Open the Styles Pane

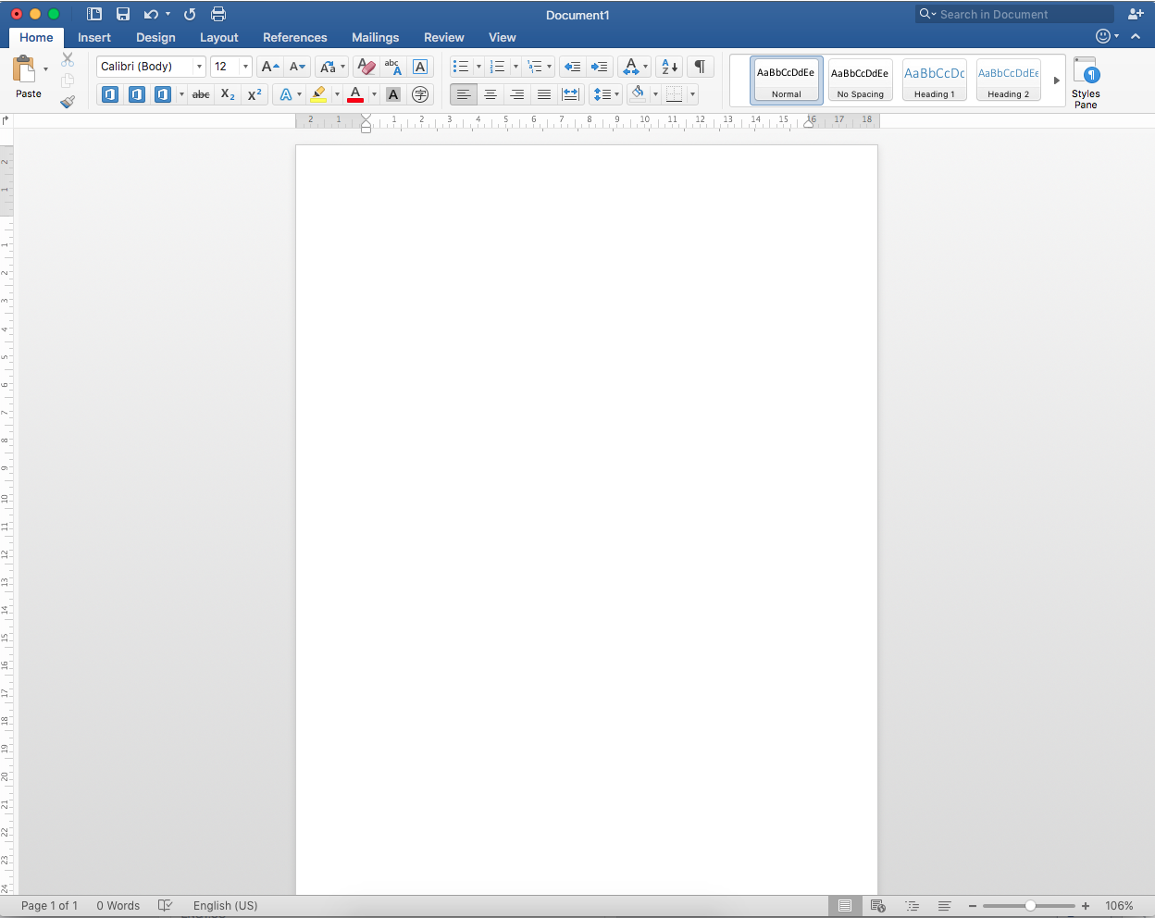point(1086,82)
